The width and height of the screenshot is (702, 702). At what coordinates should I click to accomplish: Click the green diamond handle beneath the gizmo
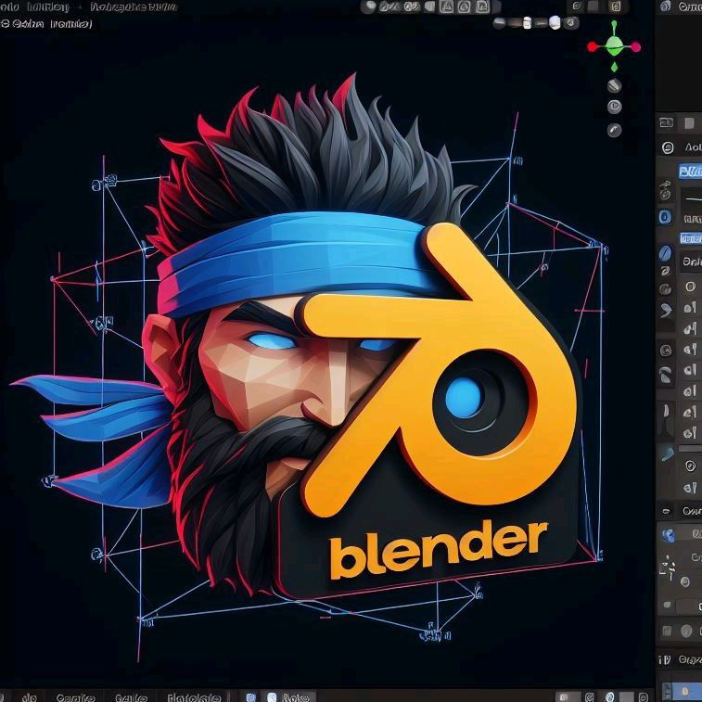(615, 67)
